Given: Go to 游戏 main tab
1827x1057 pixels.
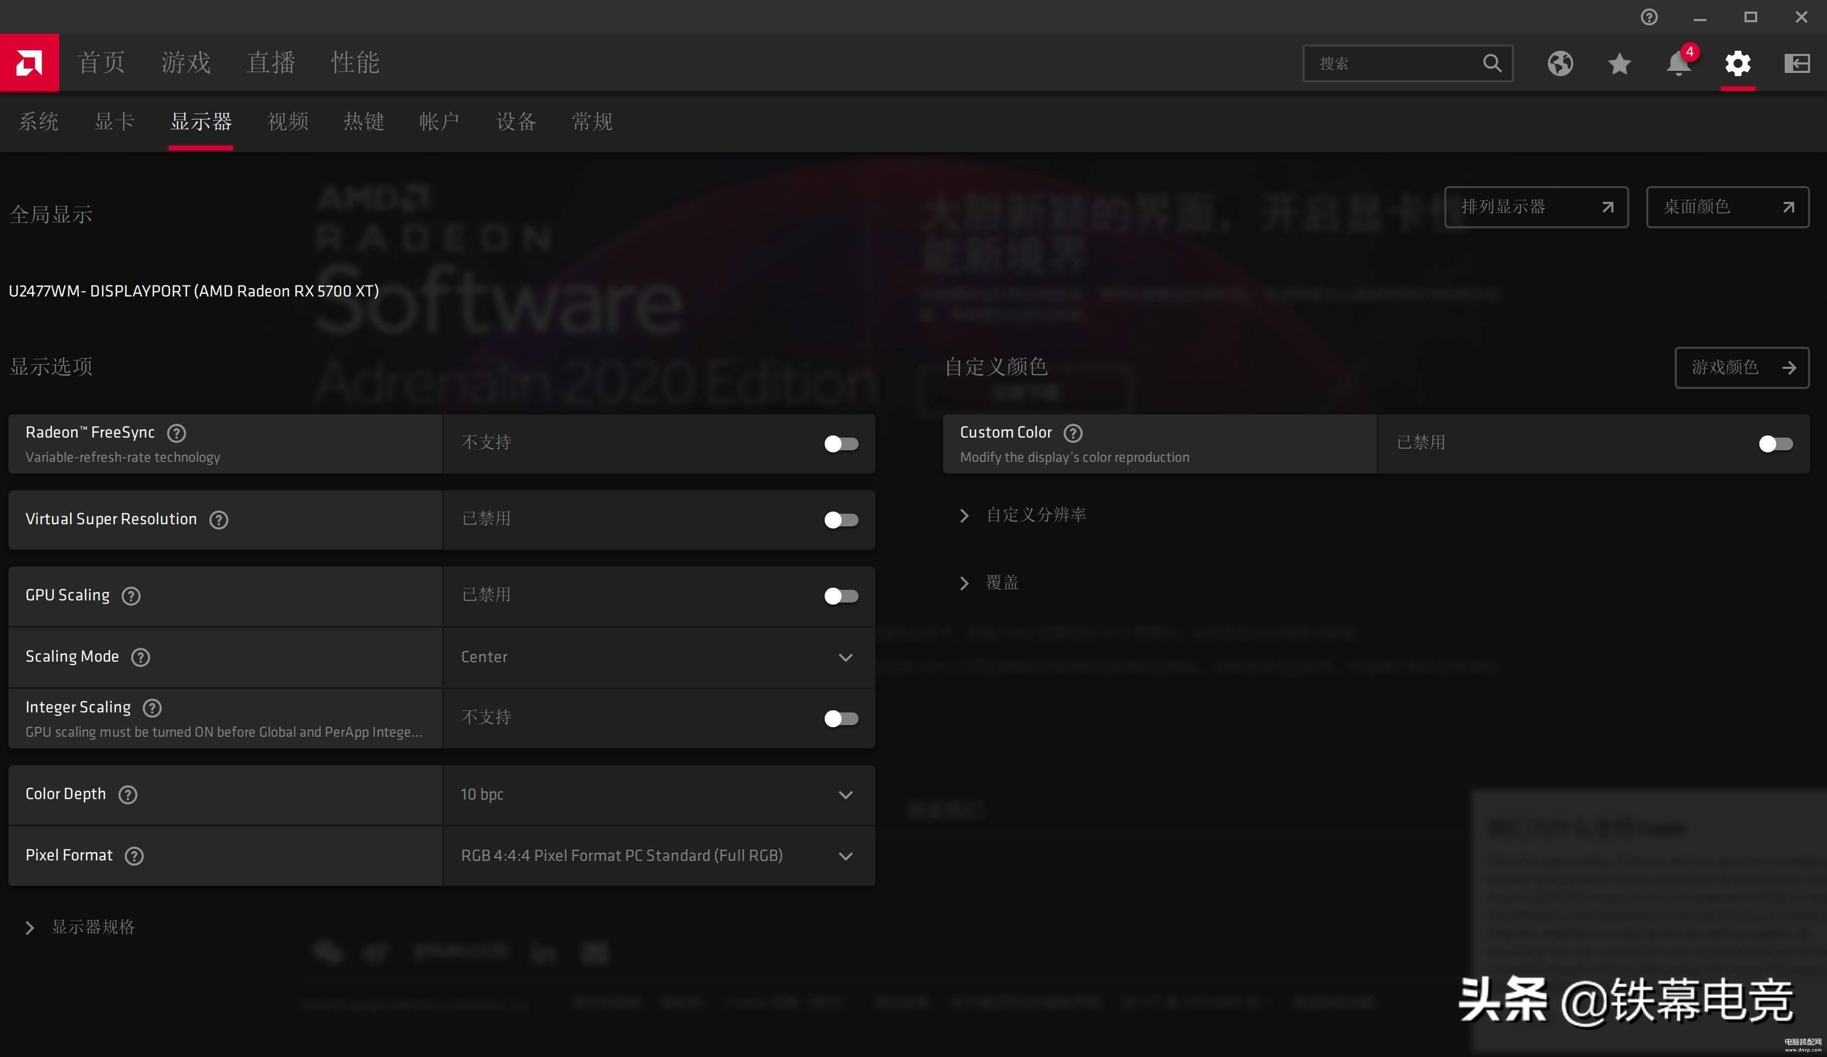Looking at the screenshot, I should [186, 62].
